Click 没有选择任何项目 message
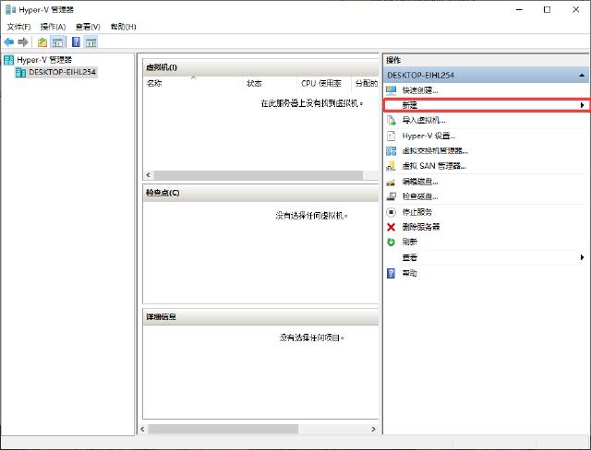The height and width of the screenshot is (450, 591). 312,337
